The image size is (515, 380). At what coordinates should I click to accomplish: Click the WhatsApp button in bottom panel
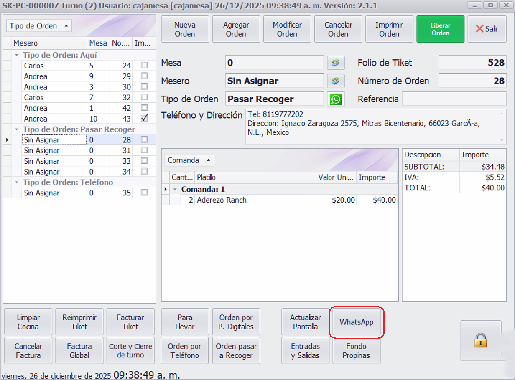(356, 322)
